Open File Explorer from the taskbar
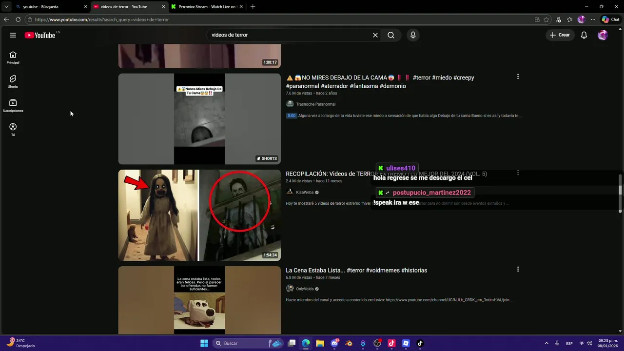 pyautogui.click(x=320, y=343)
